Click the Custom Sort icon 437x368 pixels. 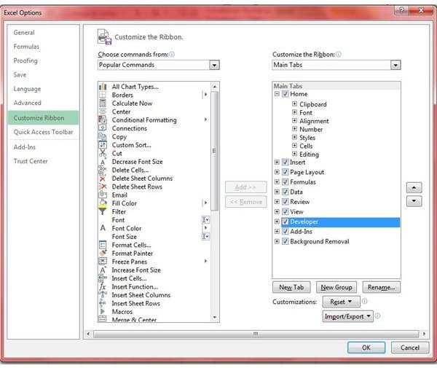point(103,145)
